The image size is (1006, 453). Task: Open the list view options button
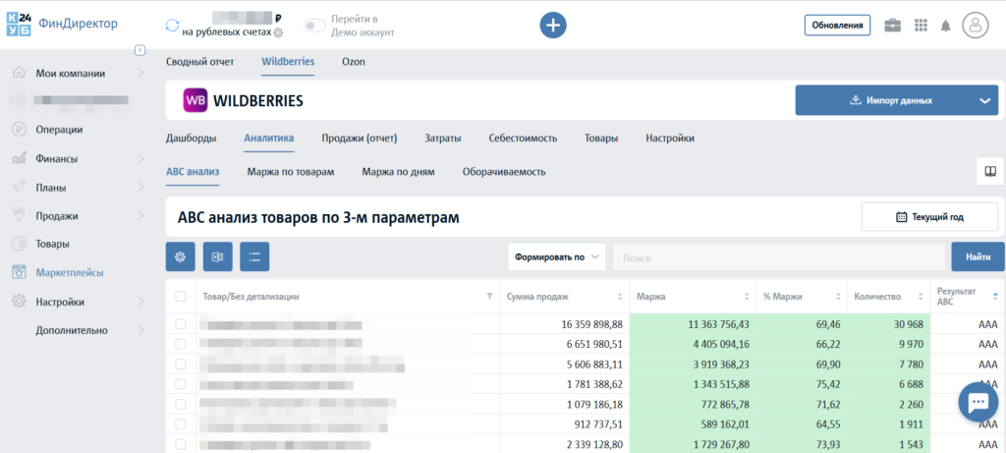click(x=254, y=256)
